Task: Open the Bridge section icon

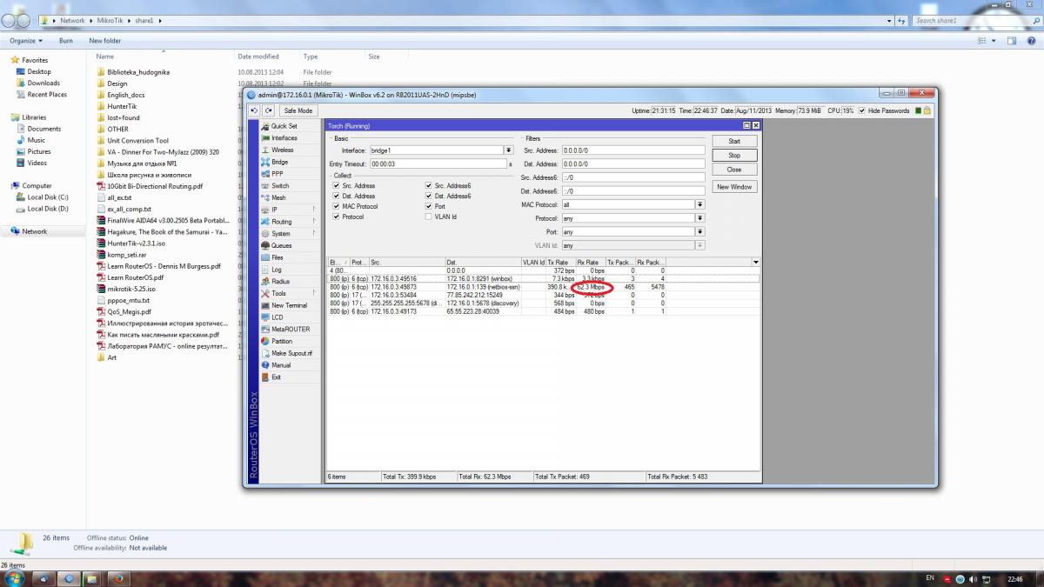Action: [265, 162]
